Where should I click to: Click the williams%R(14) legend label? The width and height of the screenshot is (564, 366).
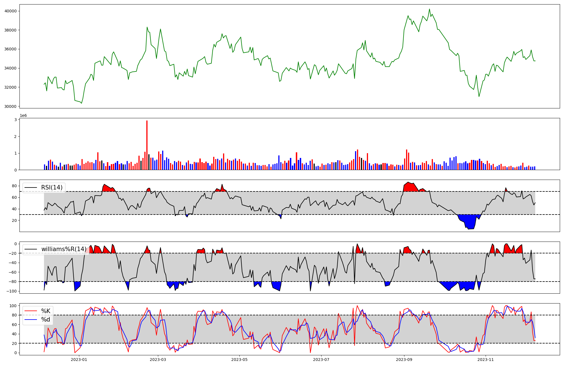coord(64,249)
